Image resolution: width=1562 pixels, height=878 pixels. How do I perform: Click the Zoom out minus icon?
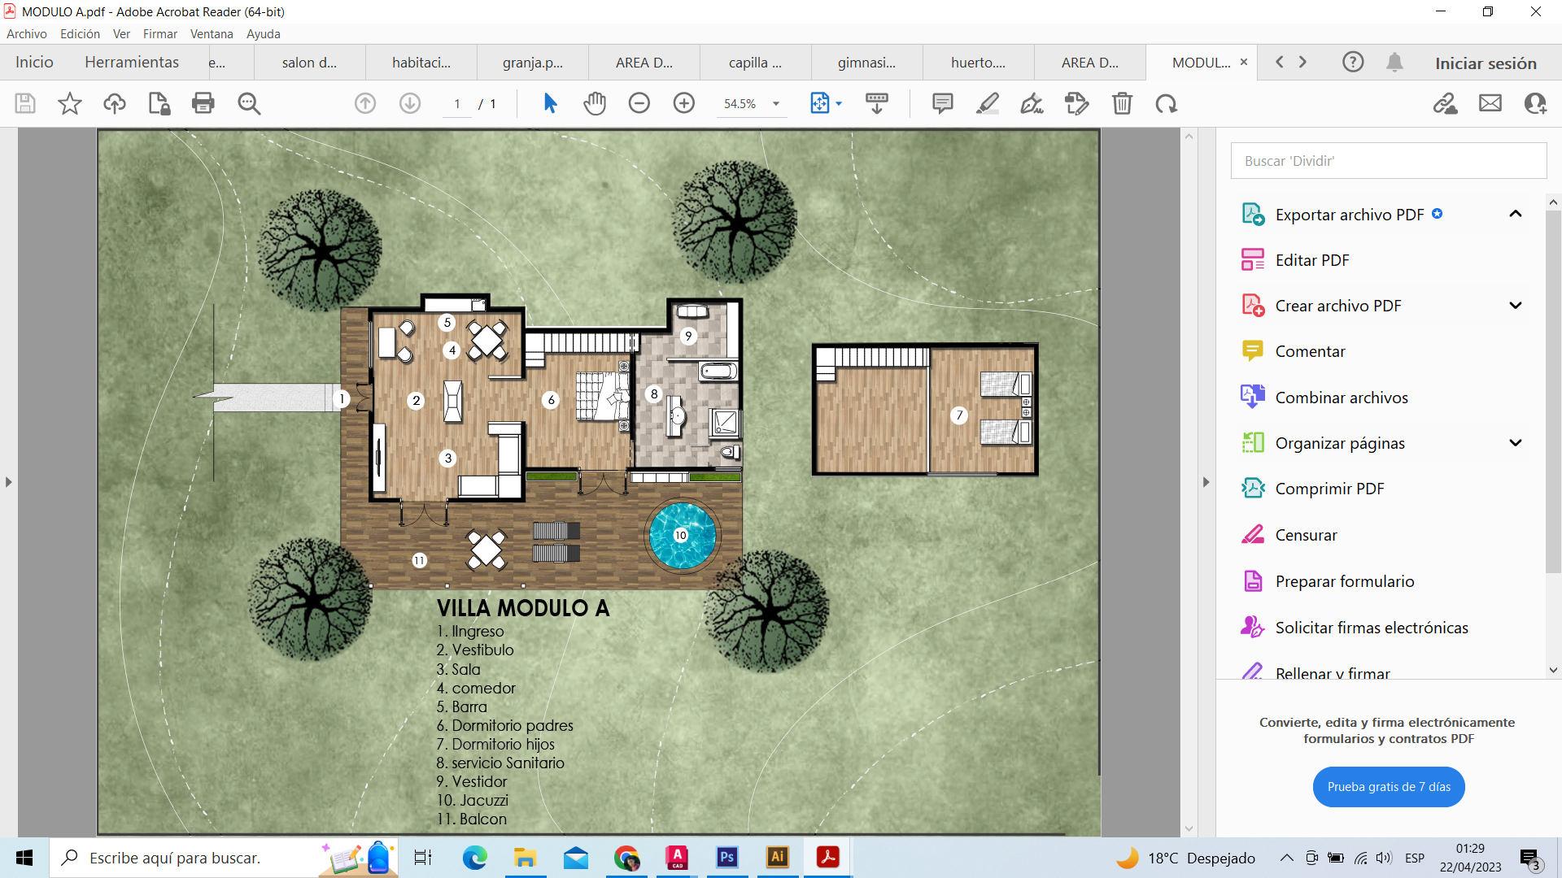[639, 103]
